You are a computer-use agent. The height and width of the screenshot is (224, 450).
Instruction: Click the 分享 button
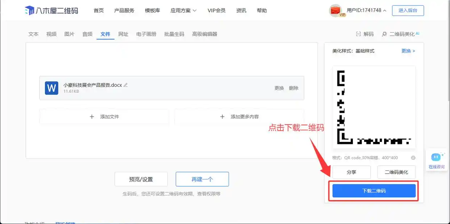pos(351,172)
